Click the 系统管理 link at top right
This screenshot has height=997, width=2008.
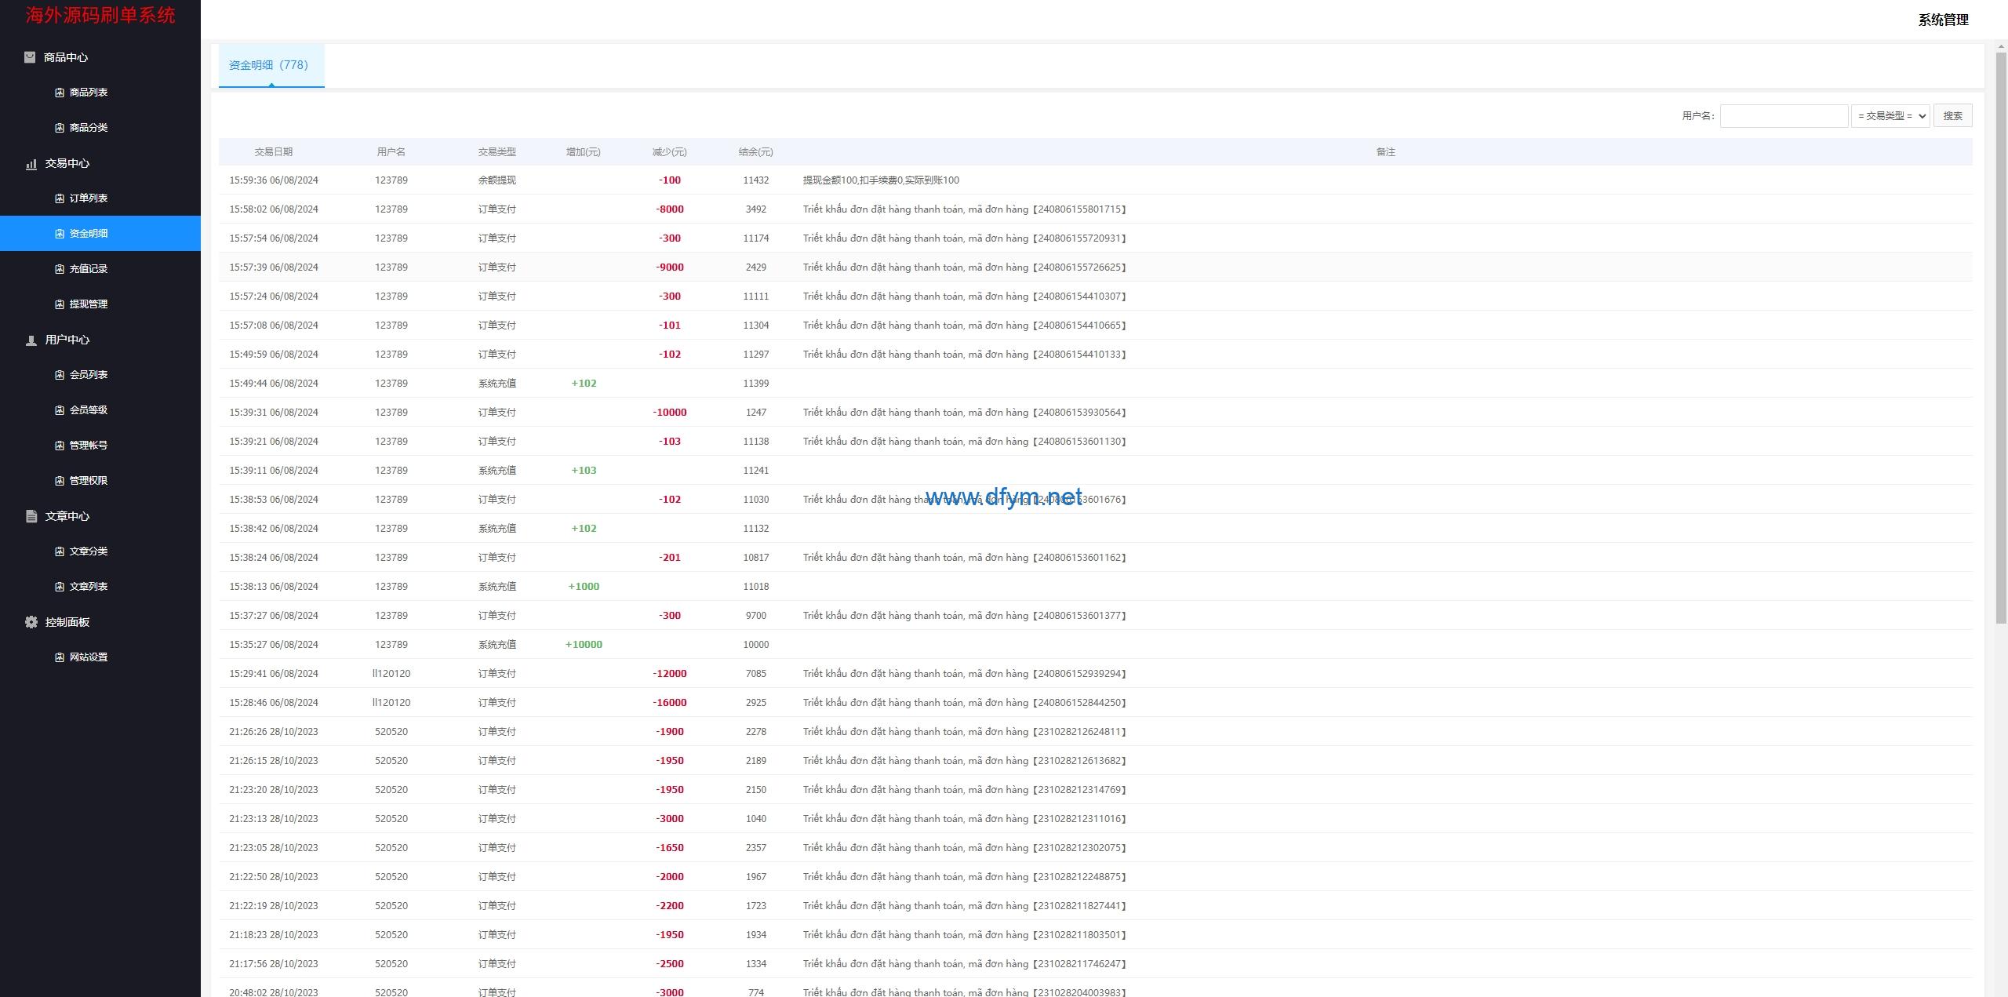[1943, 20]
